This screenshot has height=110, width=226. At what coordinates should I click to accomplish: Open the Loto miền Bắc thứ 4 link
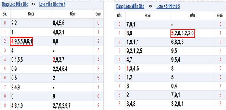tap(52, 4)
